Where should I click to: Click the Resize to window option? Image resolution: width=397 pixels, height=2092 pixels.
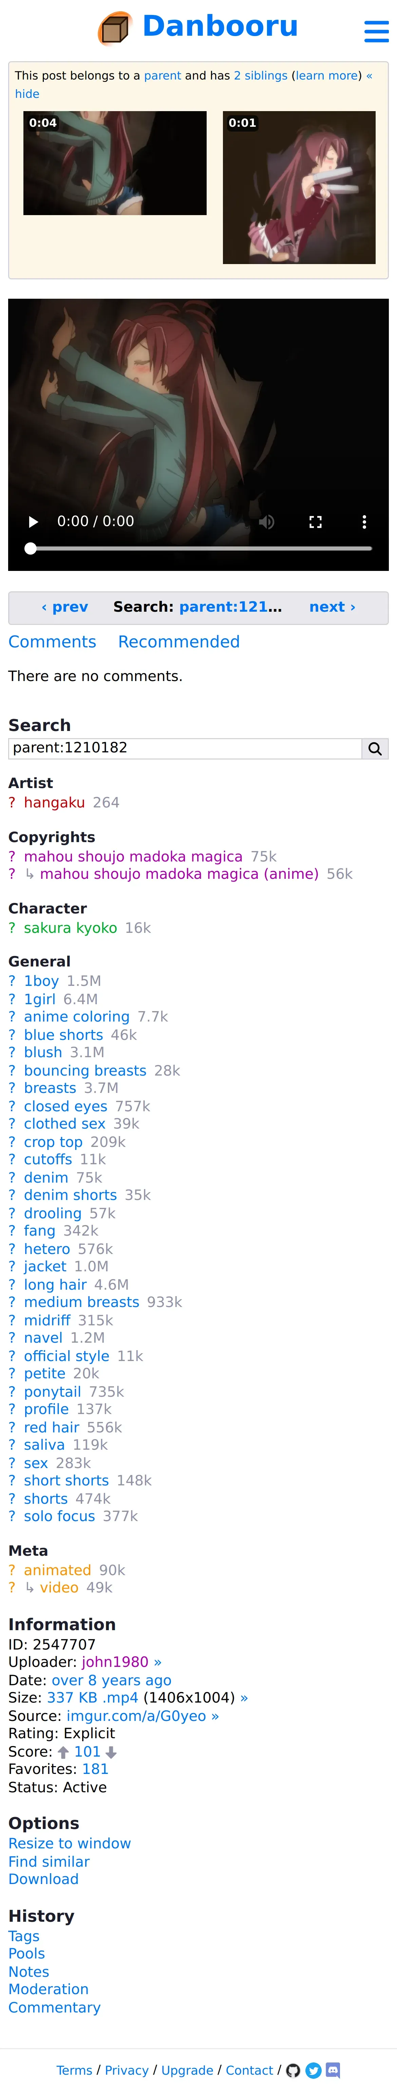coord(70,1844)
